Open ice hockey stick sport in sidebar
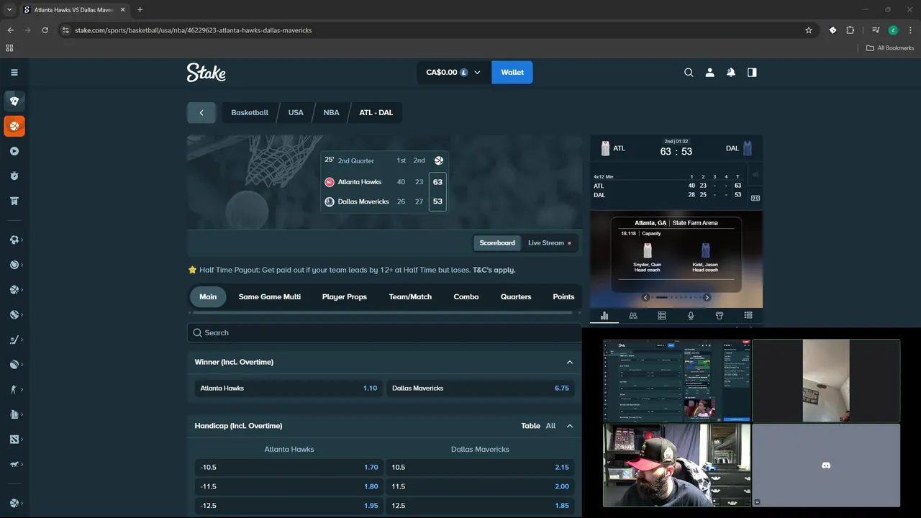Image resolution: width=921 pixels, height=518 pixels. 14,340
